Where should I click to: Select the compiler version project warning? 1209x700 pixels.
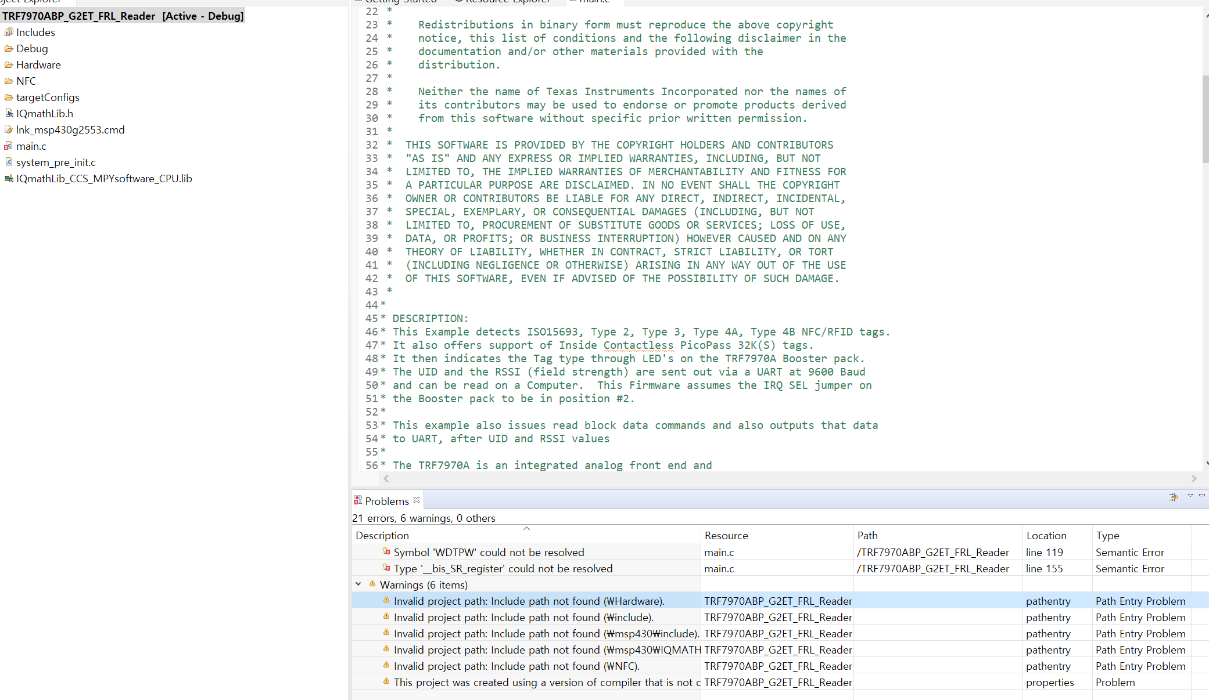point(546,683)
